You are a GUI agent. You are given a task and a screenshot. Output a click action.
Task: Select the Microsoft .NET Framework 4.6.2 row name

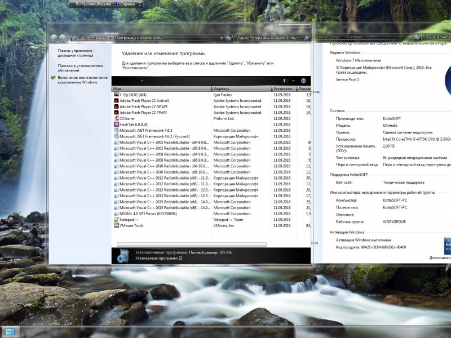point(146,131)
